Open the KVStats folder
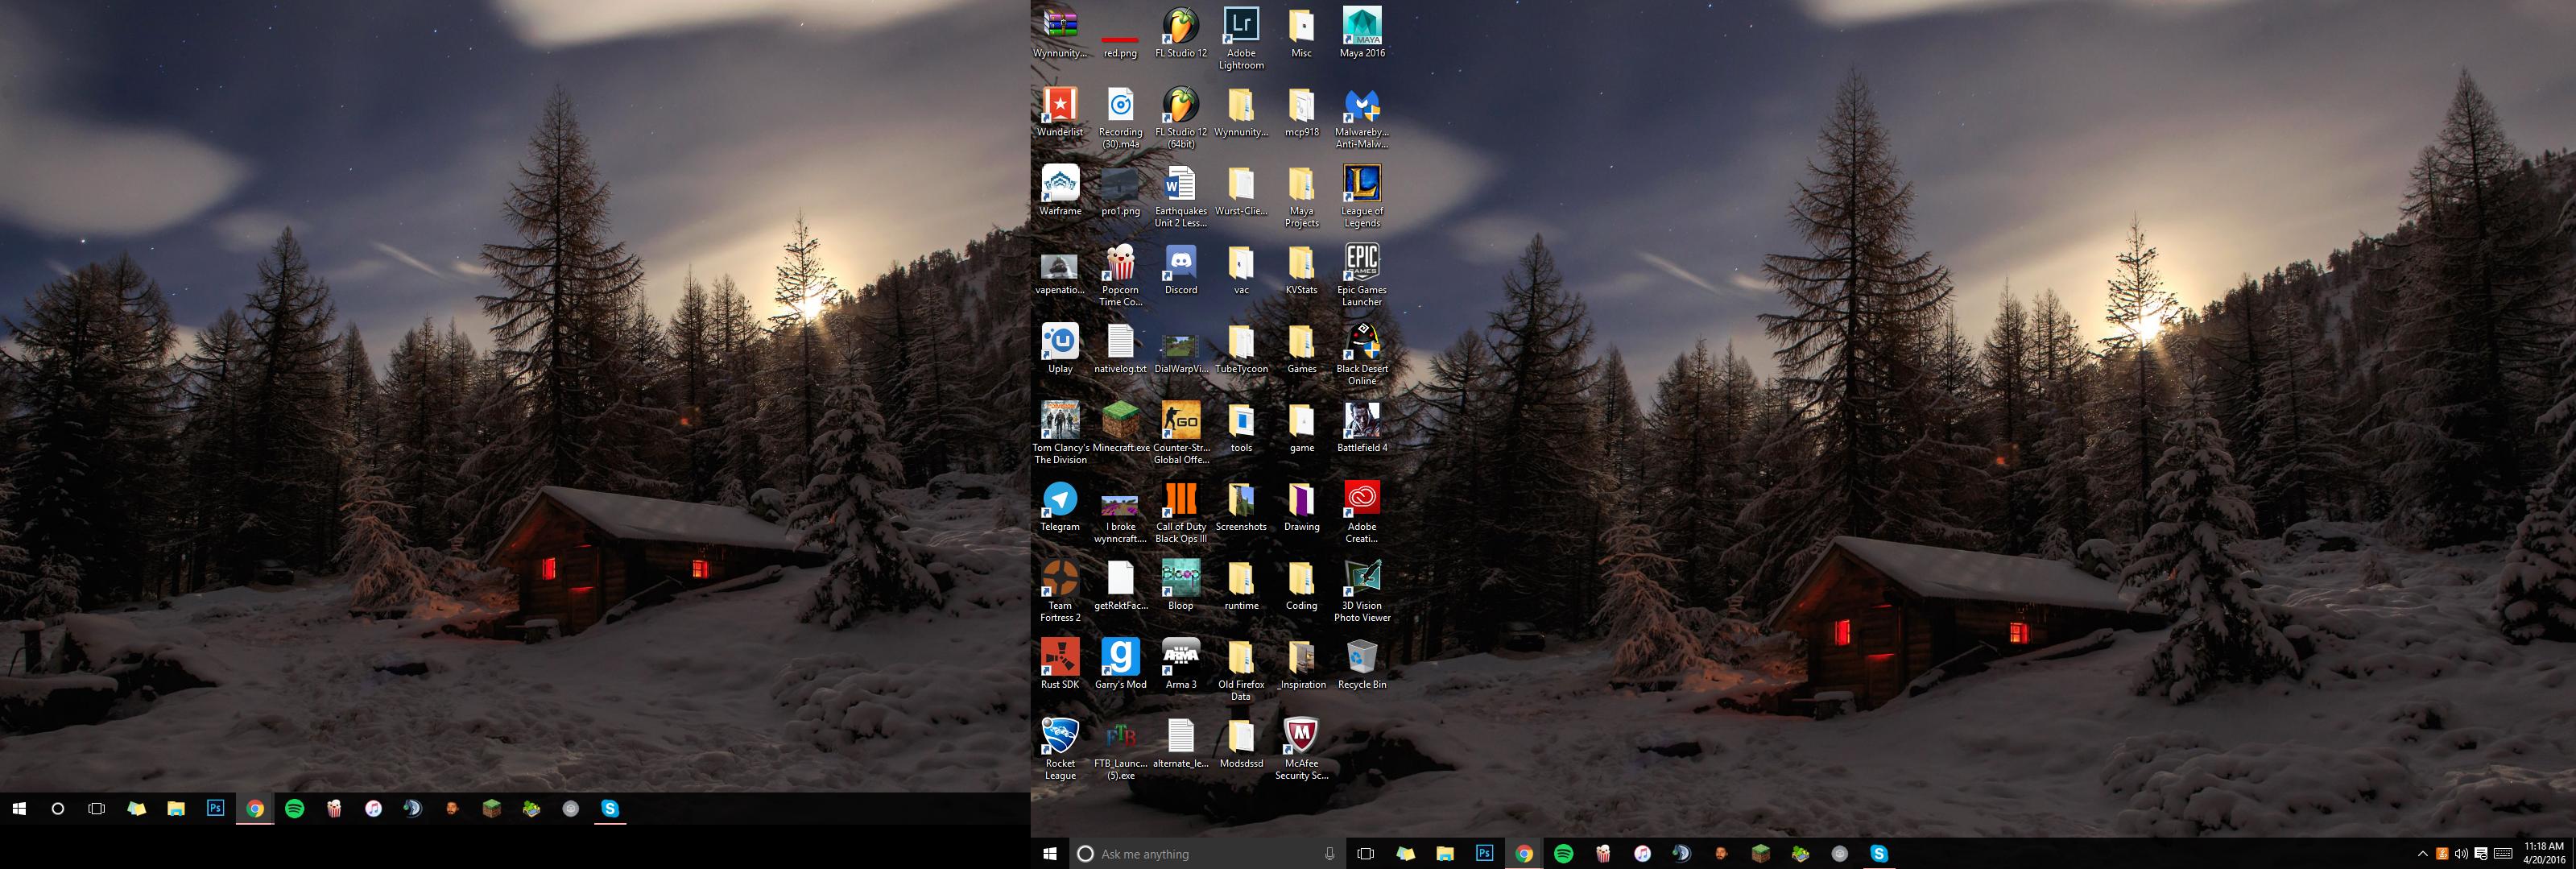 [1301, 269]
